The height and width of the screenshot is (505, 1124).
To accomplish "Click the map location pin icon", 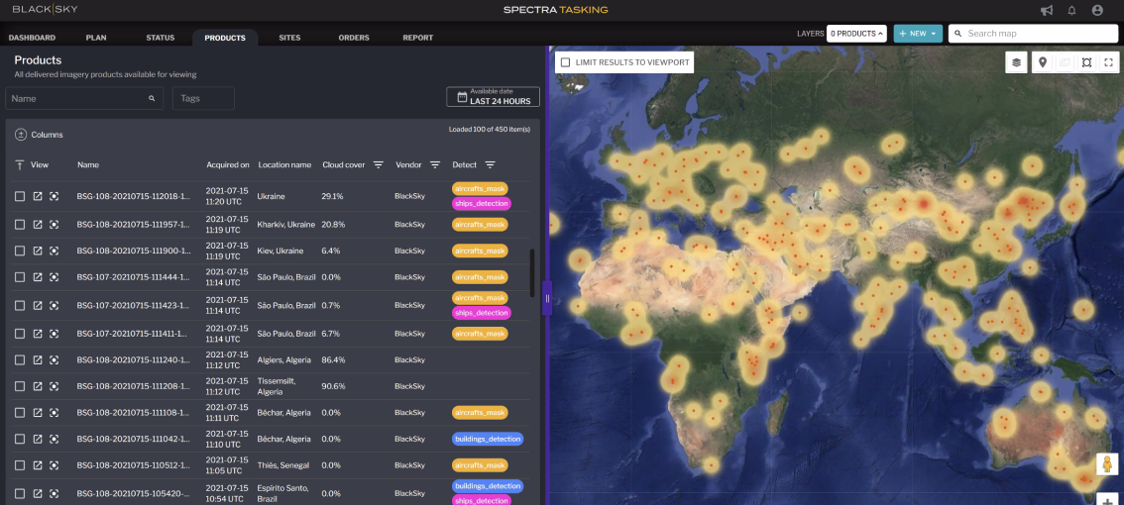I will (1043, 62).
